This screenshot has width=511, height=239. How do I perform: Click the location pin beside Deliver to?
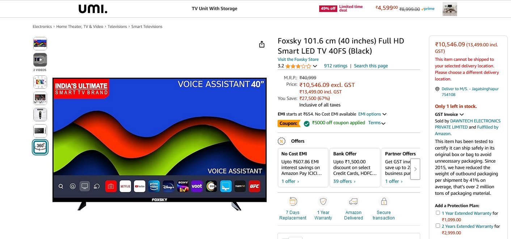tap(437, 89)
